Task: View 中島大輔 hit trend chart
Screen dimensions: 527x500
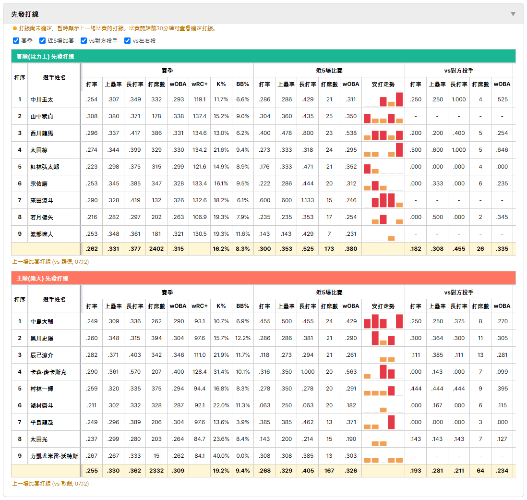Action: [x=383, y=321]
